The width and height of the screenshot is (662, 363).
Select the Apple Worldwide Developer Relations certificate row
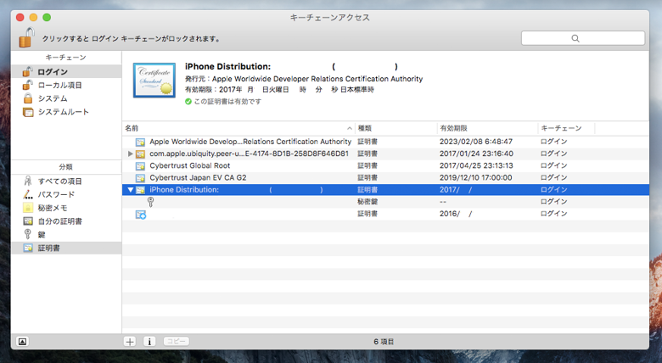385,142
